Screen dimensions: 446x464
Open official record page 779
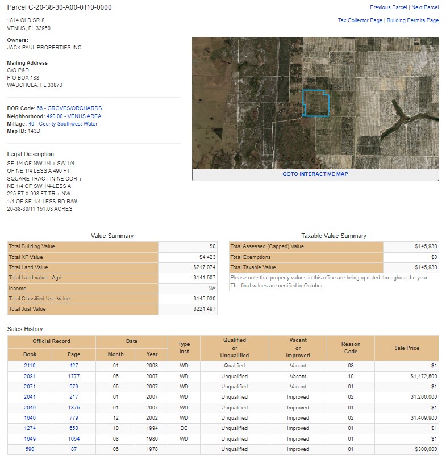click(74, 418)
